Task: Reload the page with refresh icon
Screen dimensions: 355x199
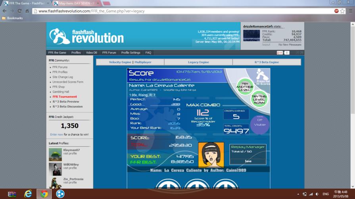Action: pos(19,11)
